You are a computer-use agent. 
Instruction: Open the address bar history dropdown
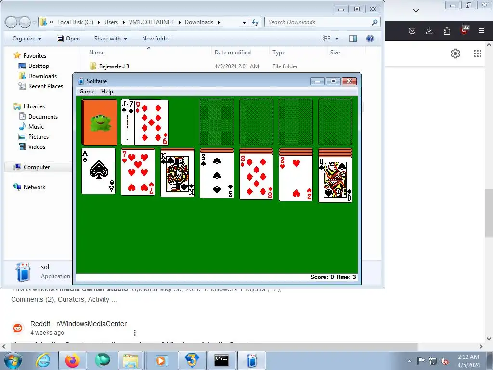pos(244,22)
